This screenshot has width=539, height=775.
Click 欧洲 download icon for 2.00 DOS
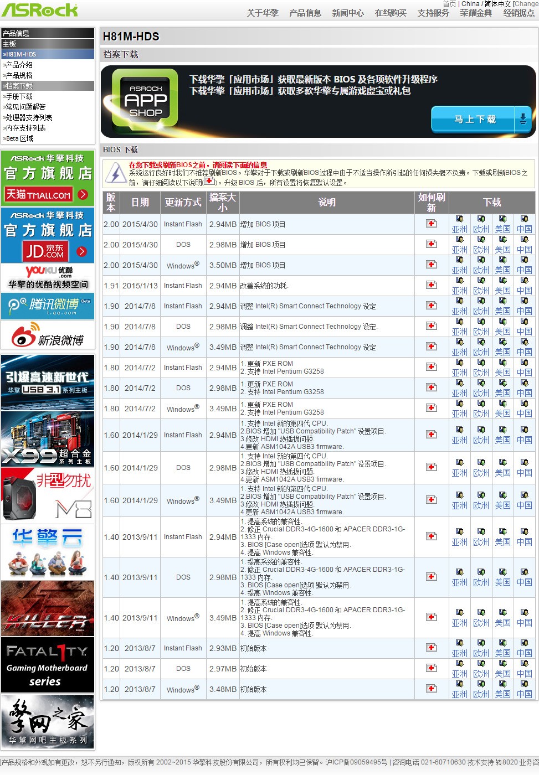481,239
